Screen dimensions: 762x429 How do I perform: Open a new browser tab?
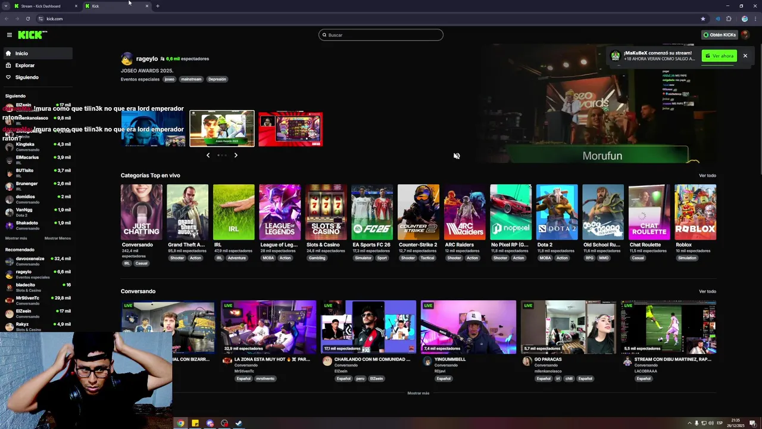157,6
